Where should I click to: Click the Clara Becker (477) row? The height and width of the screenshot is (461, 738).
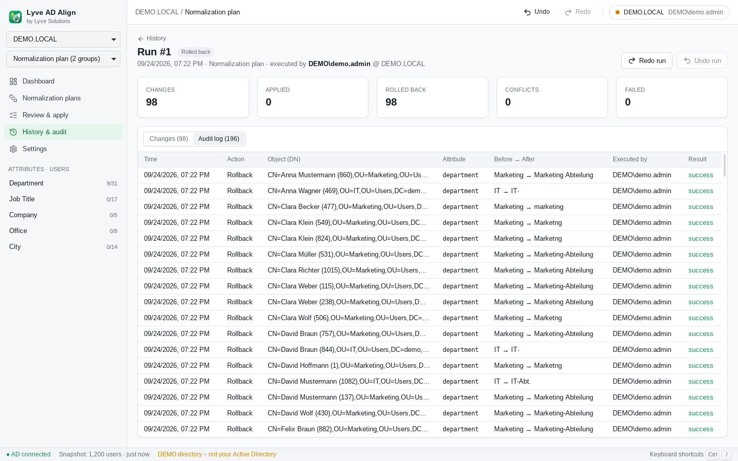(x=430, y=207)
